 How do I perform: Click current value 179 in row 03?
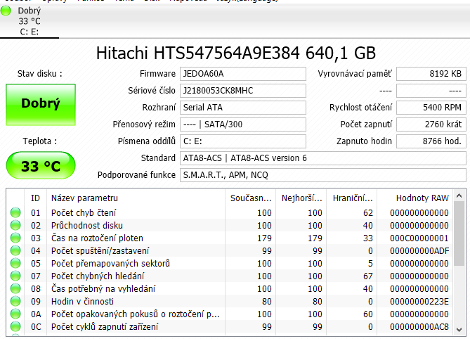point(264,238)
